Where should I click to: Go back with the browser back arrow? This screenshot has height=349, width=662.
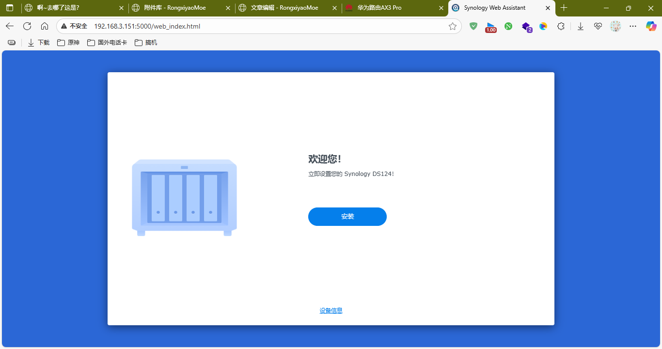pyautogui.click(x=10, y=26)
